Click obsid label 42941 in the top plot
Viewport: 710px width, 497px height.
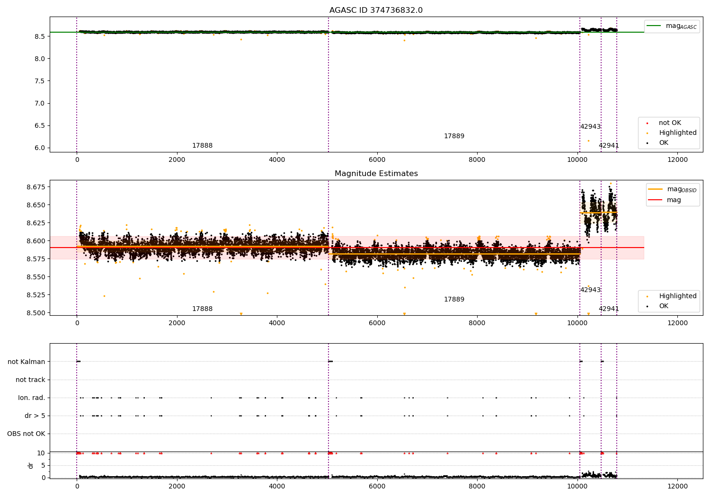pyautogui.click(x=609, y=146)
